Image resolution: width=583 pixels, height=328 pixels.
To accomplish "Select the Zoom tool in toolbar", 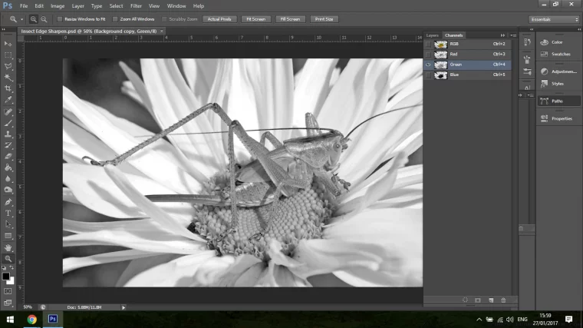I will pos(8,258).
